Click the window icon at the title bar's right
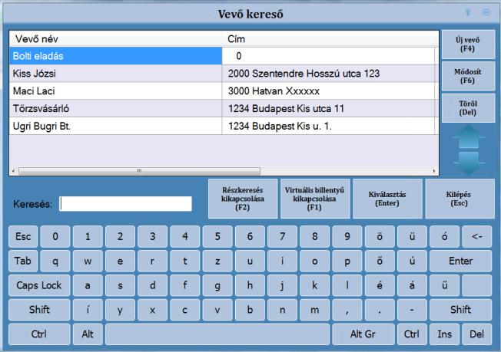The height and width of the screenshot is (352, 501). tap(486, 12)
